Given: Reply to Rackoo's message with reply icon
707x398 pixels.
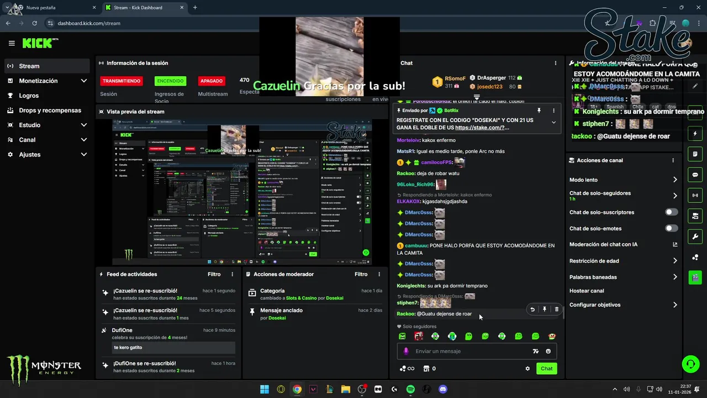Looking at the screenshot, I should click(532, 310).
